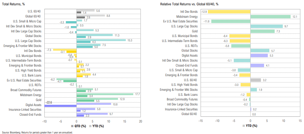Select the Digital Assets label in left chart
304x134 pixels.
(33, 105)
